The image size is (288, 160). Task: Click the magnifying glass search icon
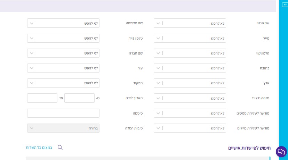click(x=60, y=148)
